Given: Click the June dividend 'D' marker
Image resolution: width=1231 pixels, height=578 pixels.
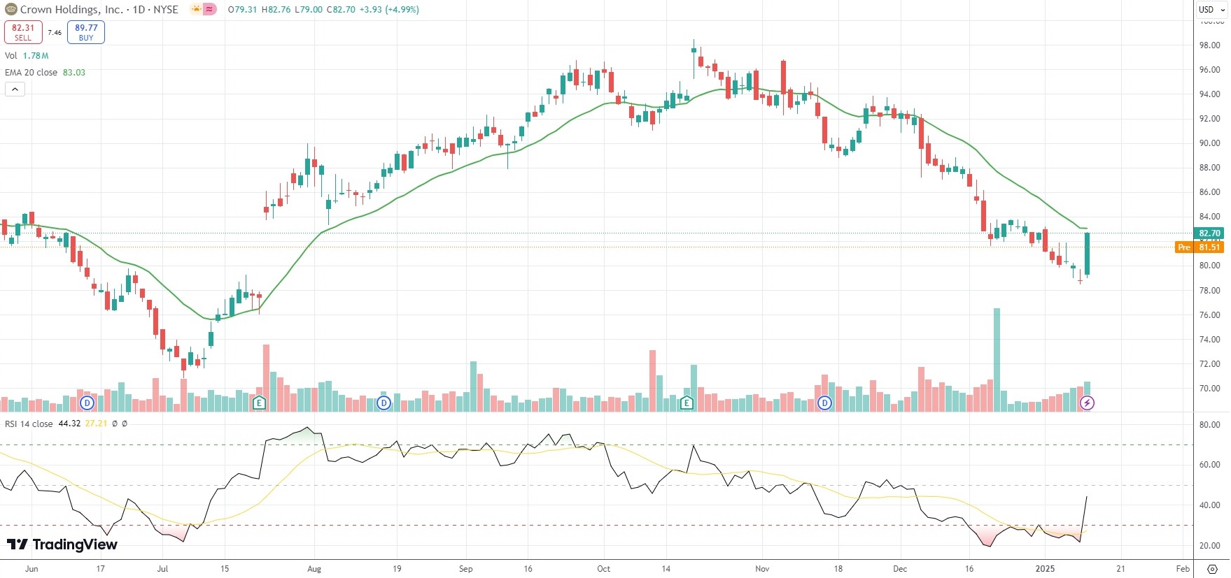Looking at the screenshot, I should point(87,403).
